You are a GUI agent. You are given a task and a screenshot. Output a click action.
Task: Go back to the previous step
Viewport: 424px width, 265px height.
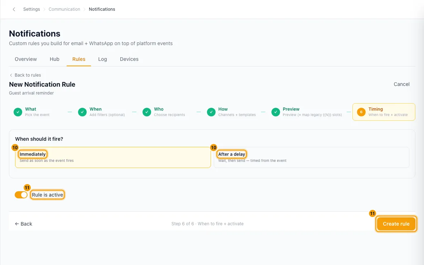click(24, 224)
